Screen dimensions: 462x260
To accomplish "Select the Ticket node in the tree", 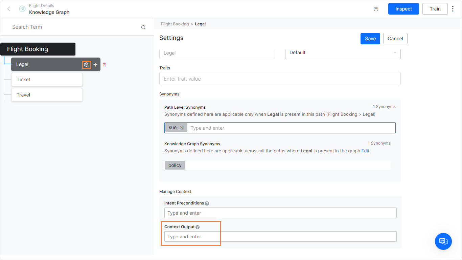I will tap(47, 79).
